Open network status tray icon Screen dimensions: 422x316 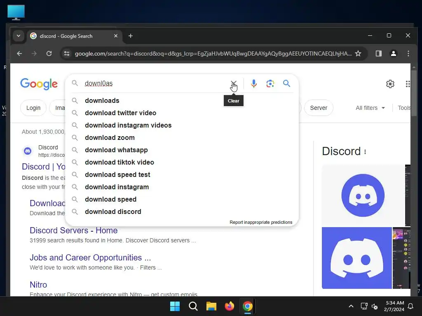coord(364,306)
